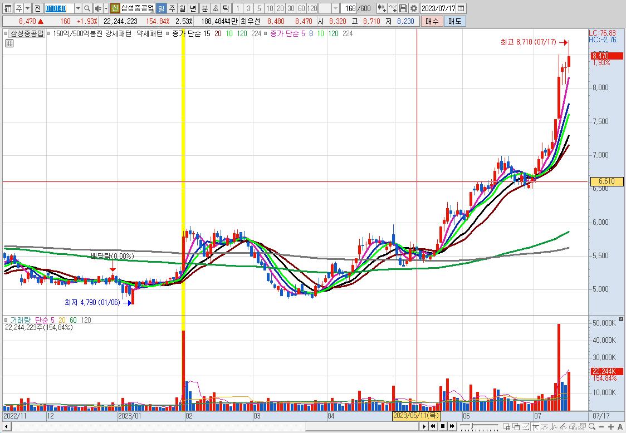Click the 강세패턴 indicator label
The image size is (626, 433).
tap(119, 33)
